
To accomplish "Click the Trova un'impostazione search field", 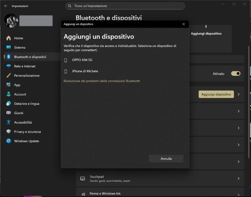I will point(125,6).
